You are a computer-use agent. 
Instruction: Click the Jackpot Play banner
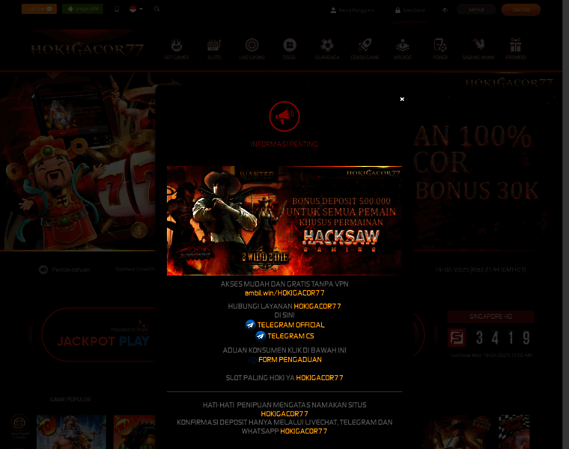(x=99, y=335)
